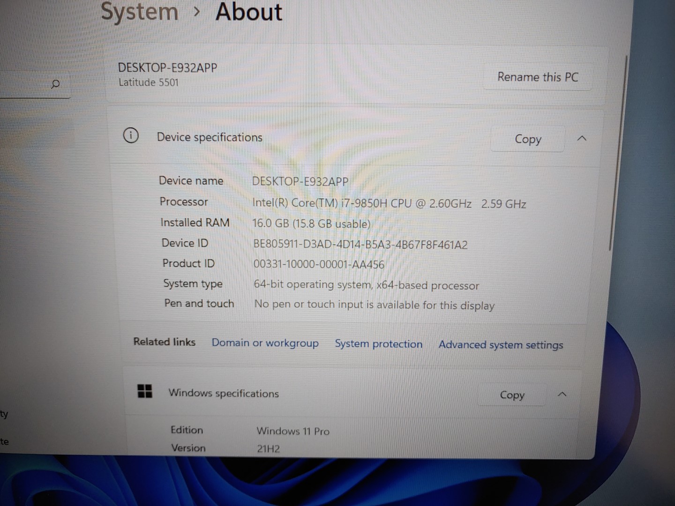Collapse the Device specifications section
Image resolution: width=675 pixels, height=506 pixels.
[x=582, y=139]
